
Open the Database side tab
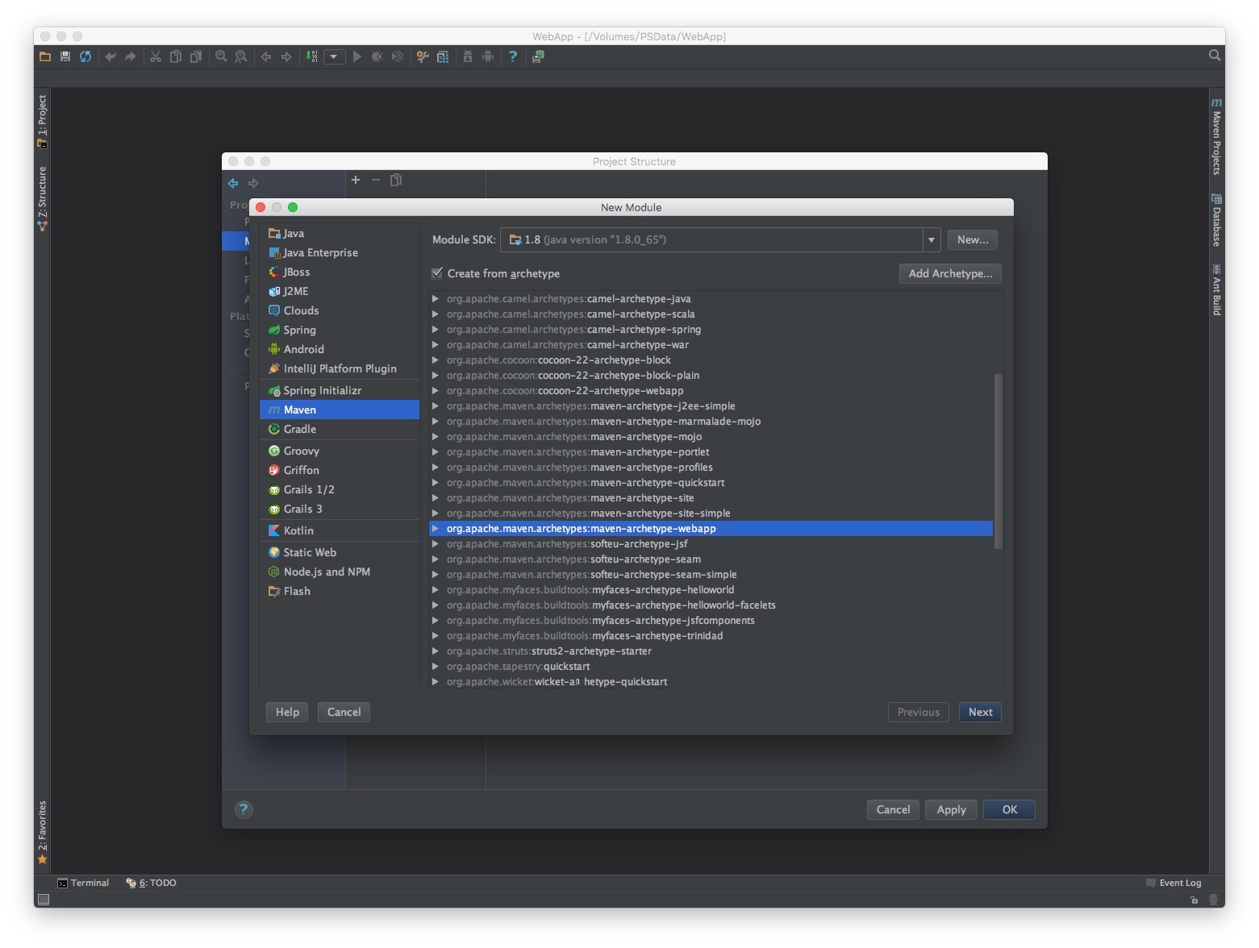tap(1216, 219)
